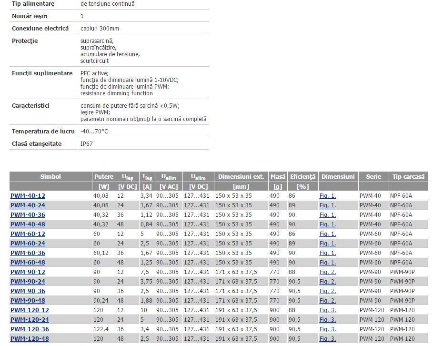Open the PWM-90-48 product link
The image size is (433, 346).
pos(28,301)
